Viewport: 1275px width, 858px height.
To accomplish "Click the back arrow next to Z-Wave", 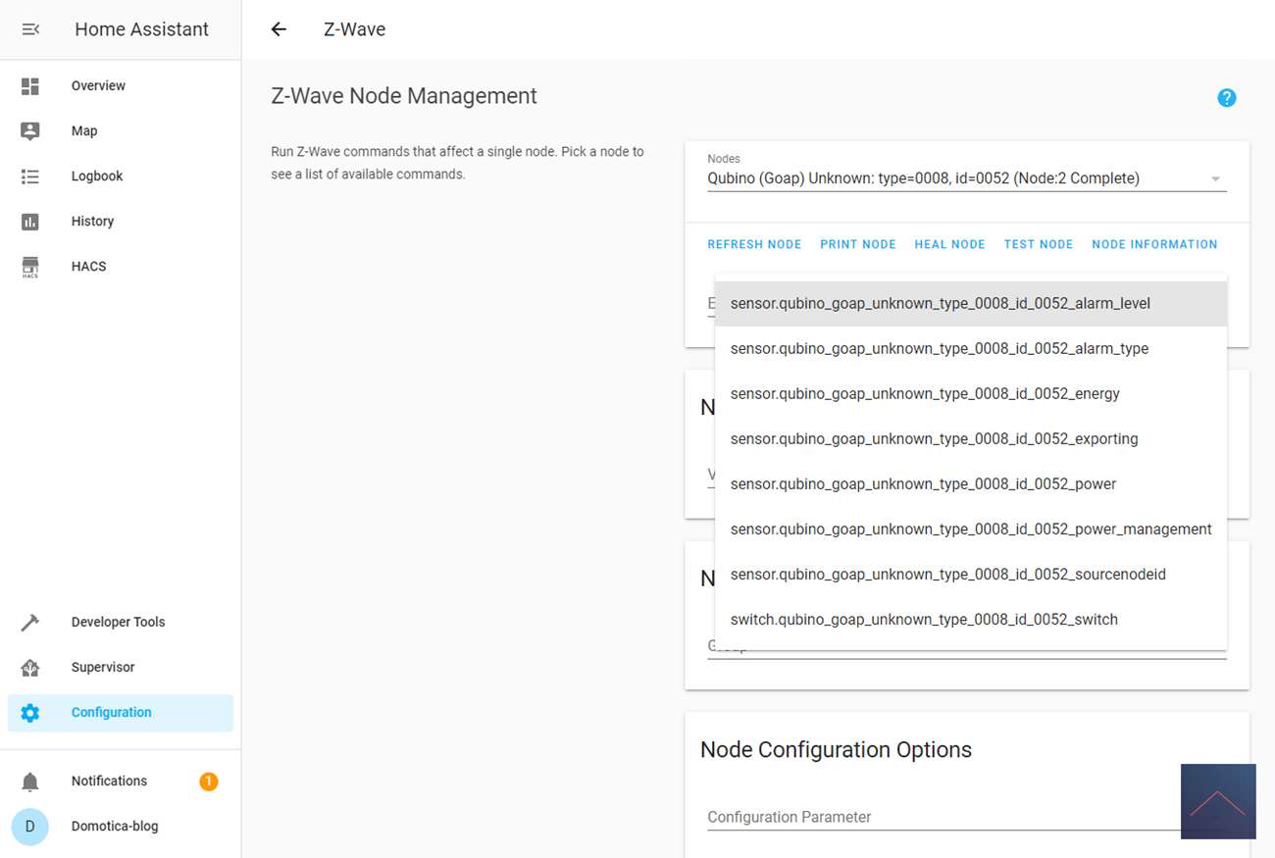I will pyautogui.click(x=279, y=29).
